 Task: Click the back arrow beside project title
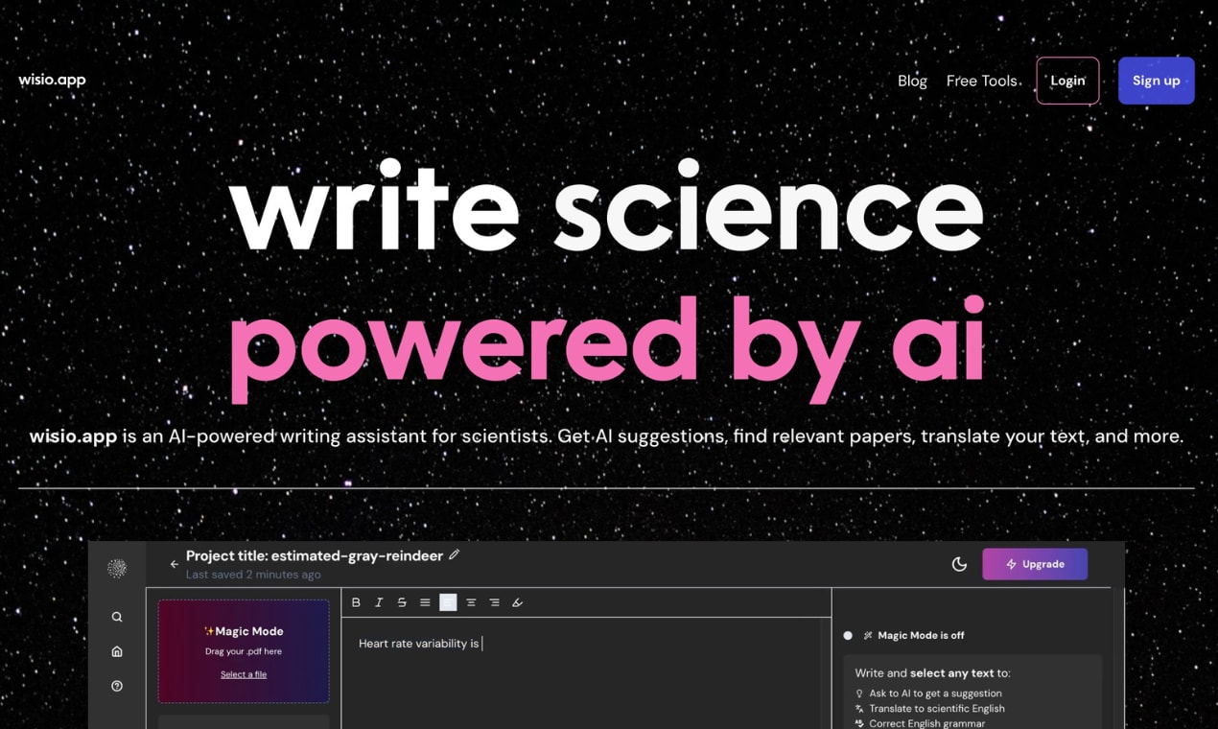[x=174, y=564]
